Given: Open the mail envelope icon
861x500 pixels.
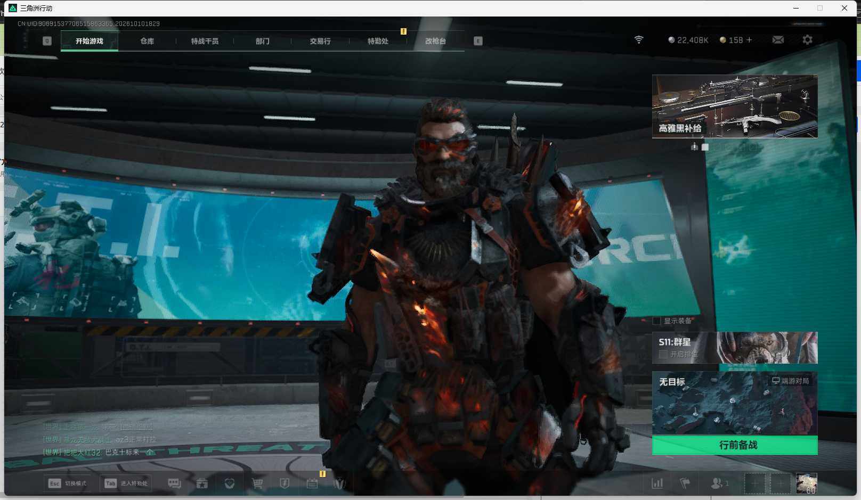Looking at the screenshot, I should point(778,40).
